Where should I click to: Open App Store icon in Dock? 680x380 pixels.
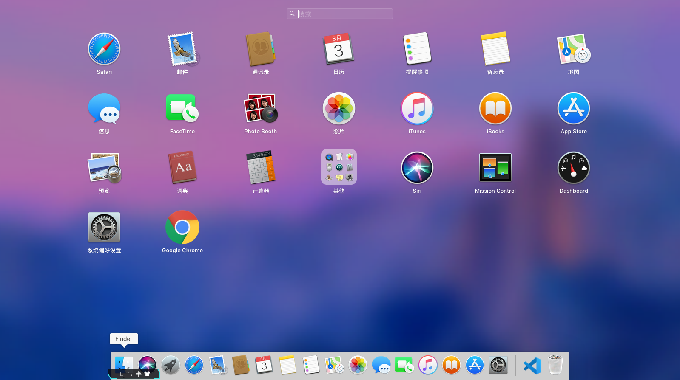pyautogui.click(x=475, y=365)
